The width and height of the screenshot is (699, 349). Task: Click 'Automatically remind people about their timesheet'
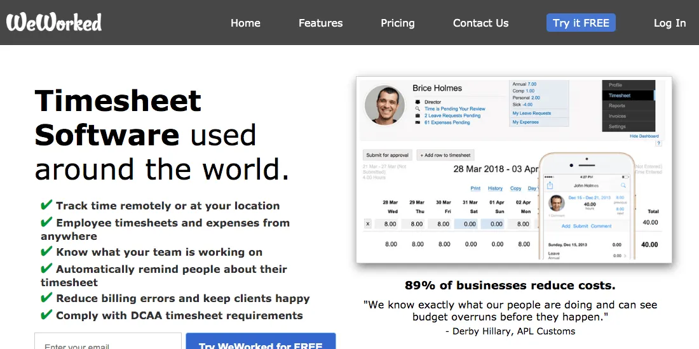coord(164,275)
